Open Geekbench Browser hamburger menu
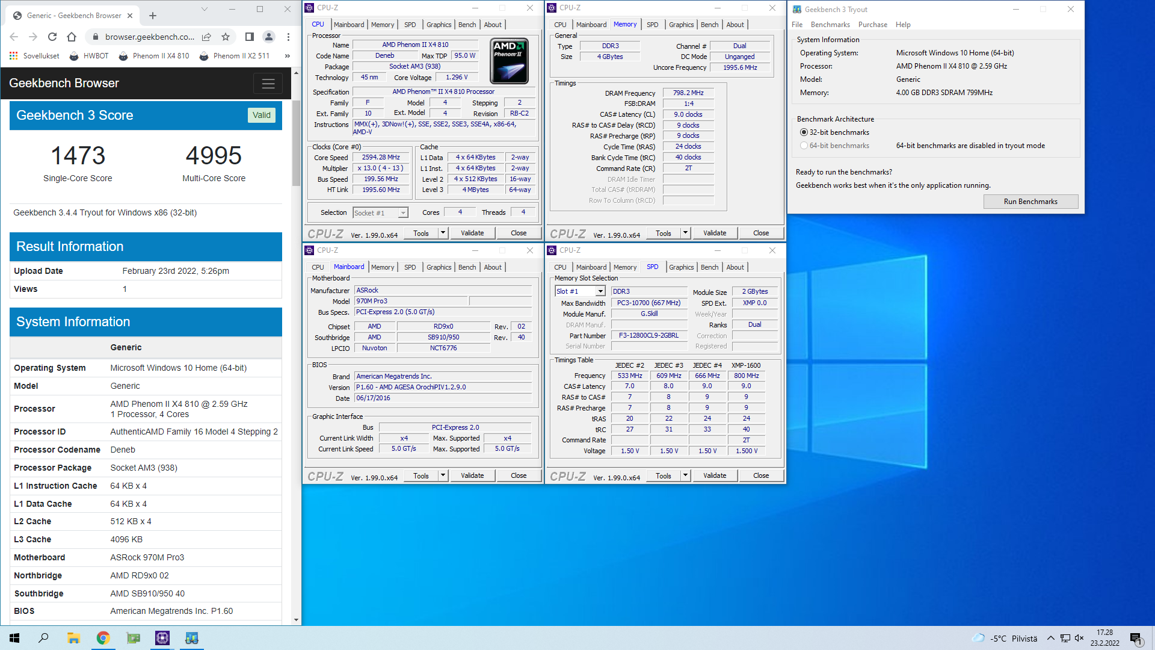Viewport: 1155px width, 650px height. coord(268,84)
